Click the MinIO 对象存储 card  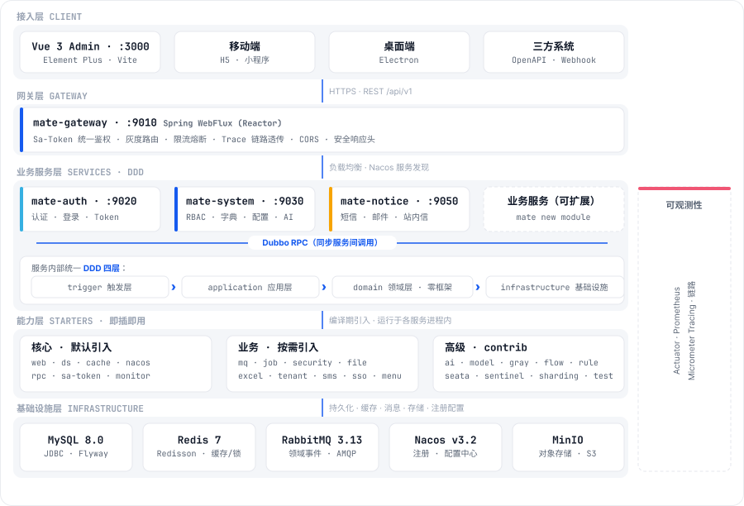coord(568,447)
